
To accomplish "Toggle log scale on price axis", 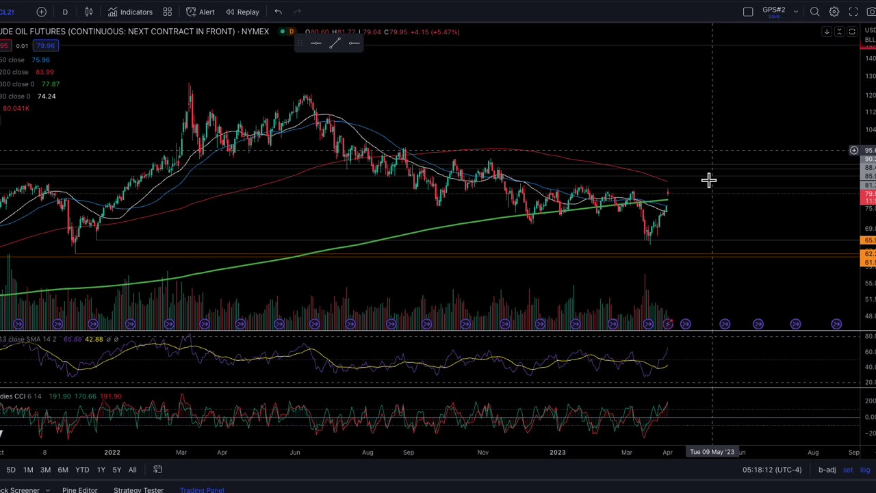I will 865,470.
